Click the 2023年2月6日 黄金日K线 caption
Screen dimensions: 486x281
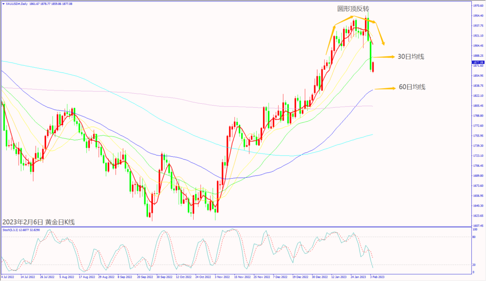[x=38, y=221]
